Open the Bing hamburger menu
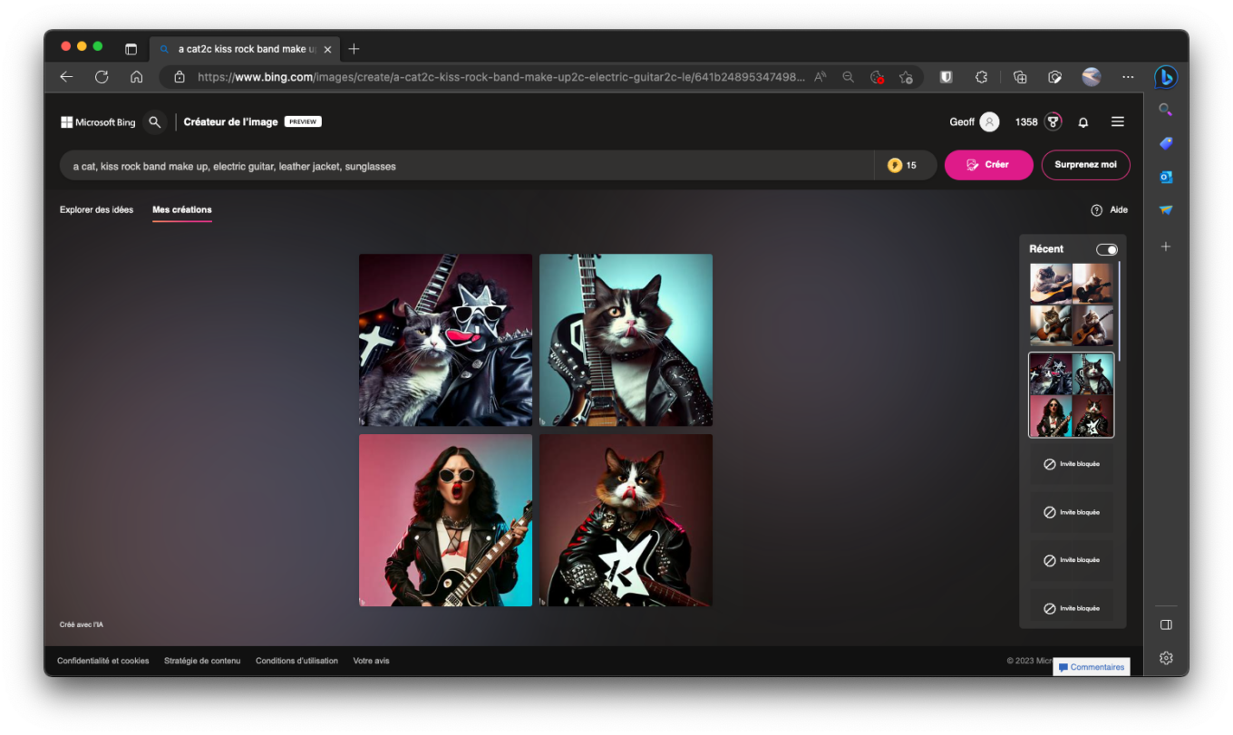The width and height of the screenshot is (1233, 735). [1117, 122]
